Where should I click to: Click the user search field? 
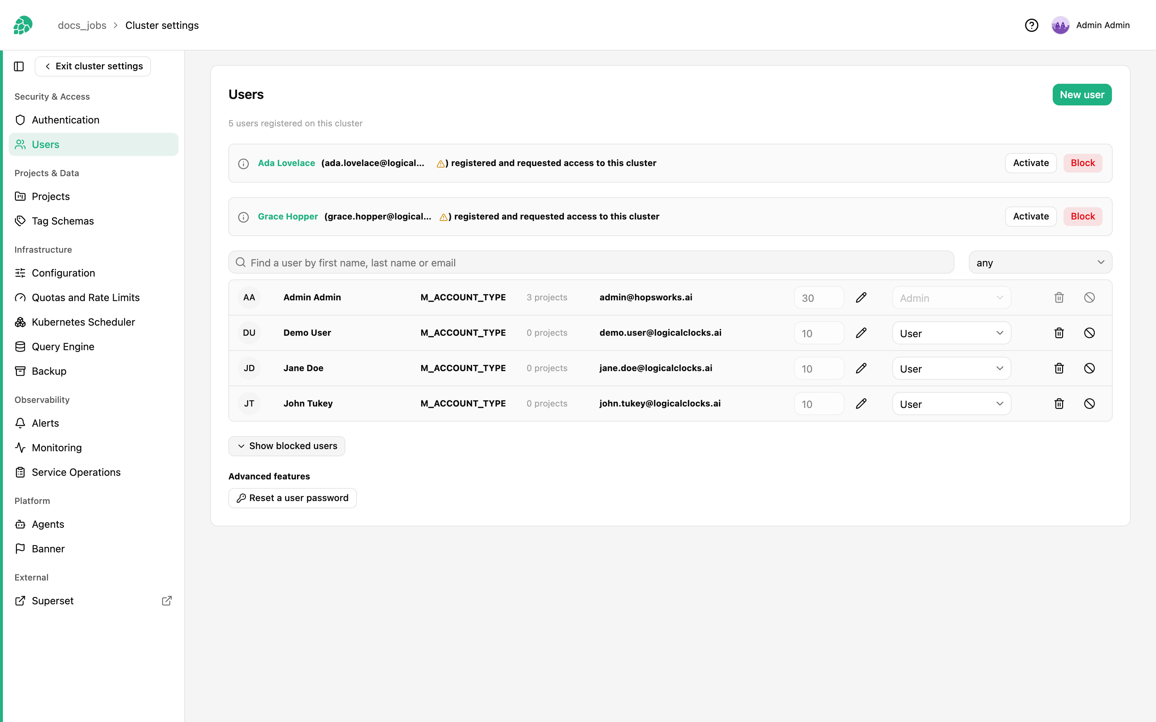591,262
